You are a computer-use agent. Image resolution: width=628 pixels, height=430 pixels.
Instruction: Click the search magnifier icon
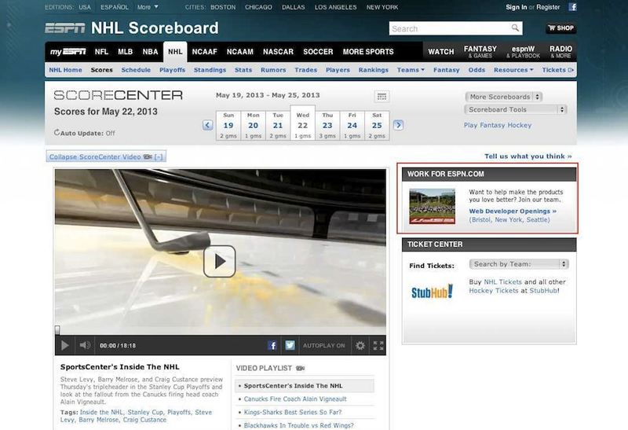[x=515, y=28]
